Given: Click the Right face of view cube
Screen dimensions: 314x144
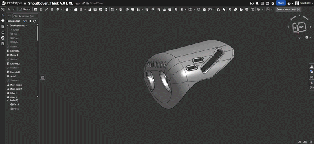Looking at the screenshot, I should pyautogui.click(x=302, y=27).
